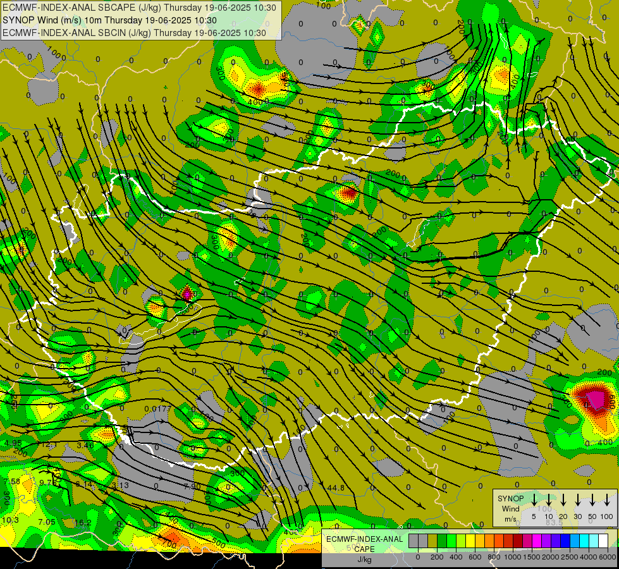
Task: Click the 'm/s' unit in wind legend
Action: click(510, 519)
